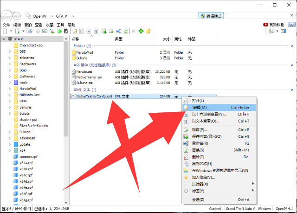Choose 删除(T) in context menu
This screenshot has width=297, height=213.
(219, 157)
